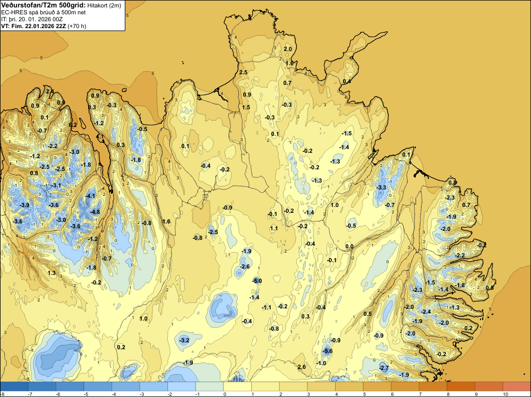Select the 'VT: Fim. 22.01.2026 22Z' valid time

pyautogui.click(x=33, y=26)
